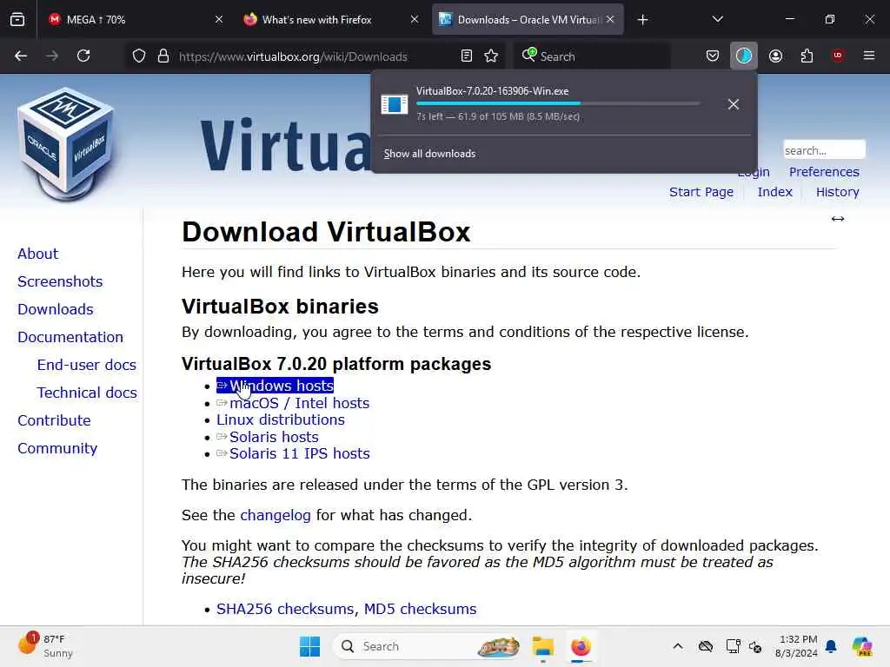Open Downloads in the sidebar
This screenshot has width=890, height=667.
(x=55, y=309)
